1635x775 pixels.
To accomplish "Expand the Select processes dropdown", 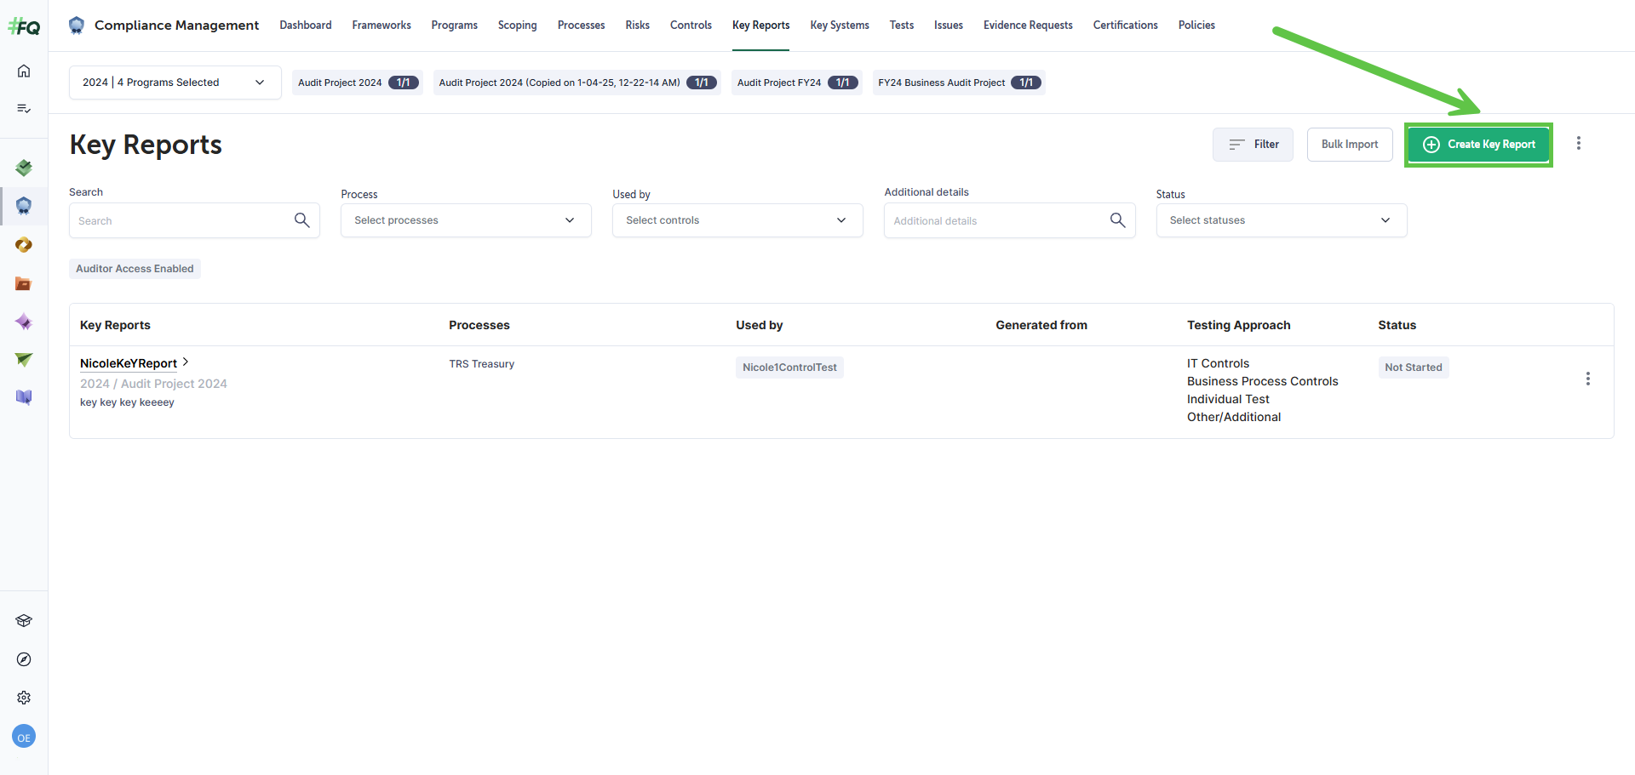I will [x=466, y=220].
